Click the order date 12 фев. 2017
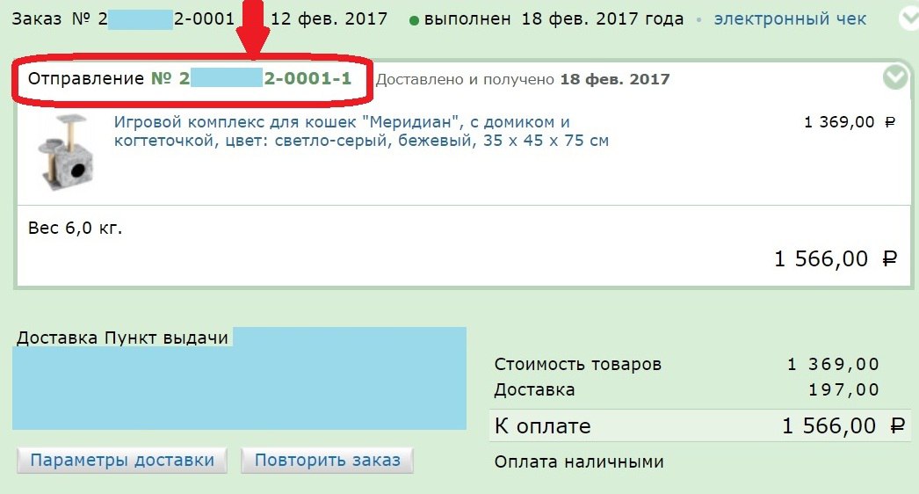The image size is (919, 494). (x=329, y=18)
